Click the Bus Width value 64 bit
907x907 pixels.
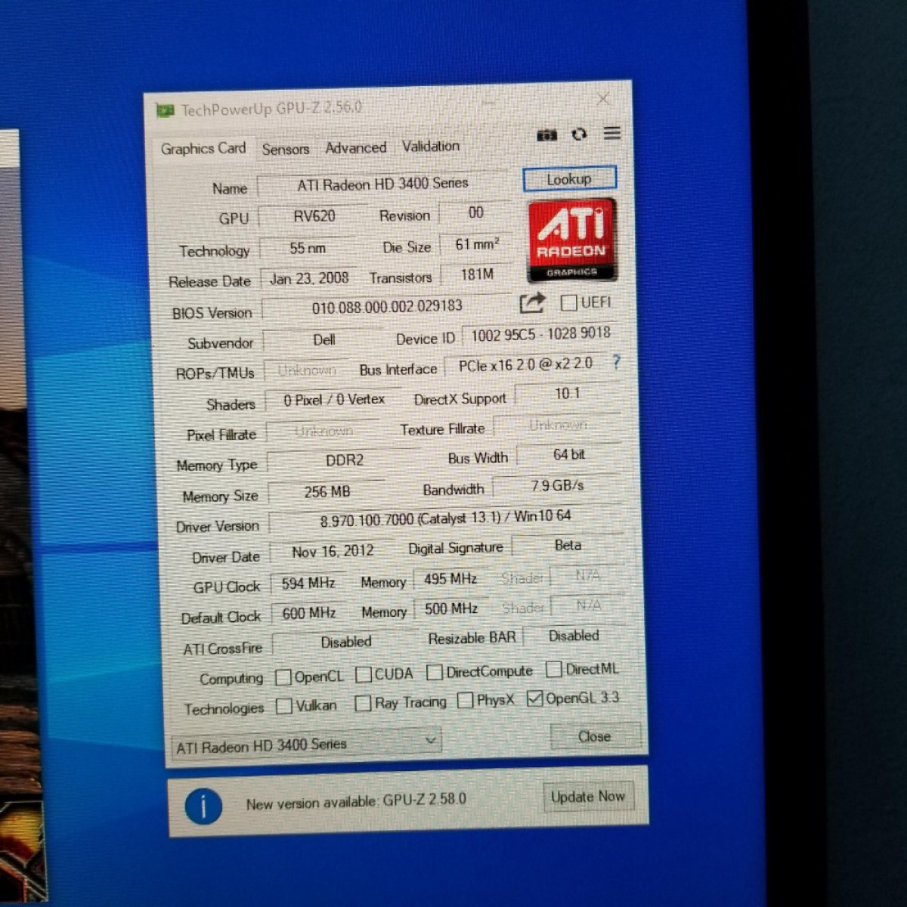pyautogui.click(x=568, y=455)
